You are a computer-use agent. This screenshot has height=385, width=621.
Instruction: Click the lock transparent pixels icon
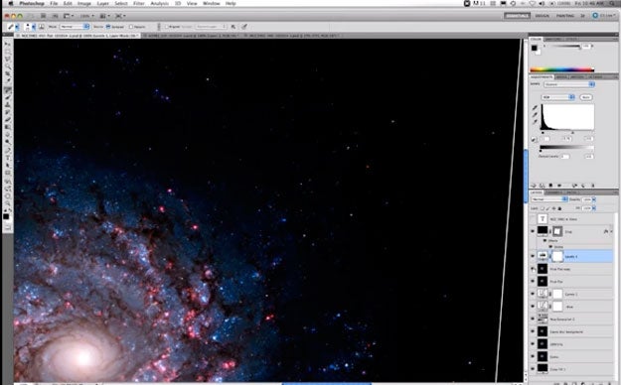point(543,208)
